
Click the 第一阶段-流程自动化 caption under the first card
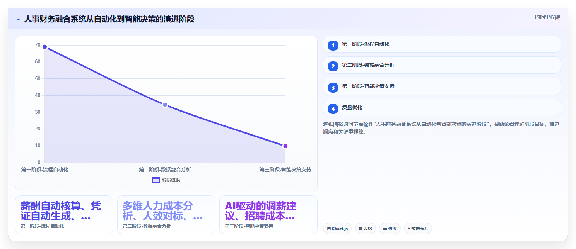(x=43, y=226)
